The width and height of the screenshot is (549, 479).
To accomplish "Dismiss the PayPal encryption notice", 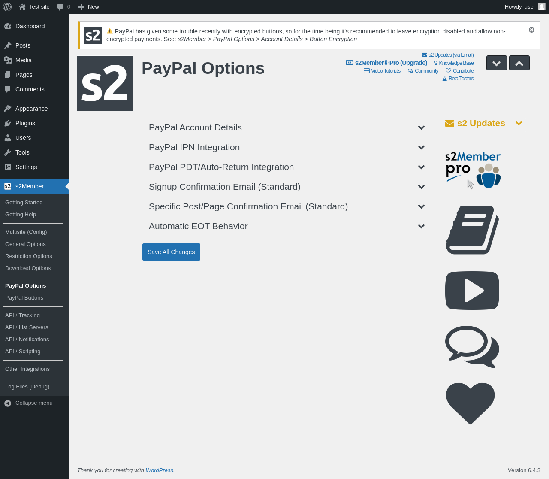I will pyautogui.click(x=531, y=30).
